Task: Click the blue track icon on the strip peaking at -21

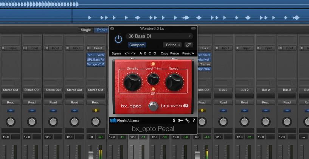Action: point(244,111)
